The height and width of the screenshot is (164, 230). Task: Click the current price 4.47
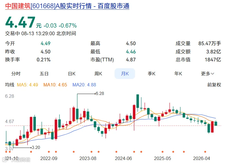20,22
